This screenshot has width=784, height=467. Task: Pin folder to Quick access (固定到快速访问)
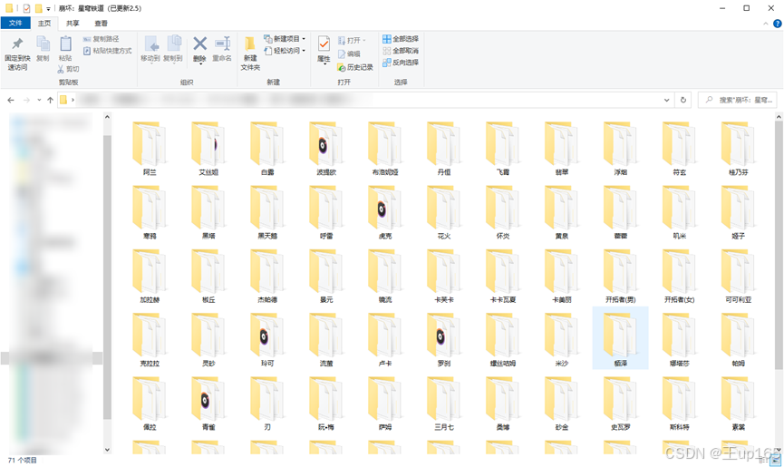coord(17,54)
